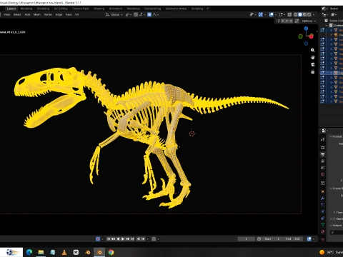The width and height of the screenshot is (343, 257).
Task: Toggle Y axis mirror button
Action: coord(287,21)
